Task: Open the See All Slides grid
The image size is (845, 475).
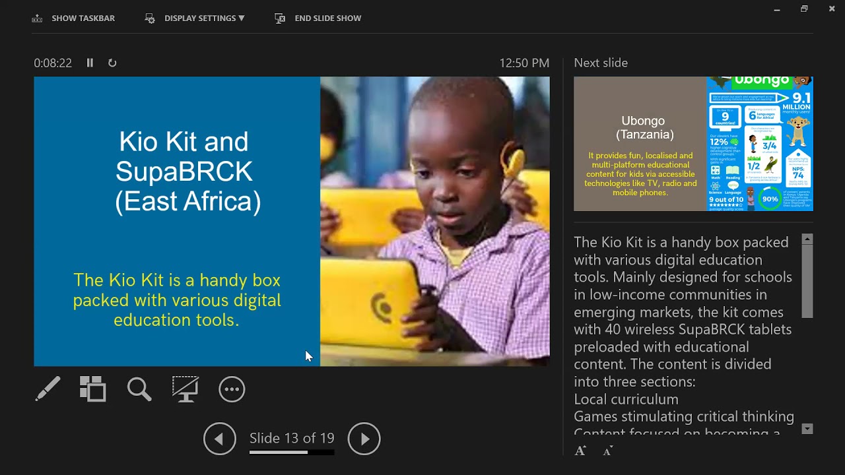Action: click(93, 389)
